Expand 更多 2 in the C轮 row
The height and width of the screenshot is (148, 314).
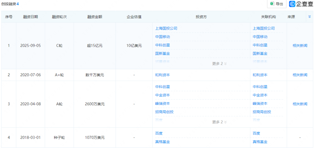tap(219, 64)
